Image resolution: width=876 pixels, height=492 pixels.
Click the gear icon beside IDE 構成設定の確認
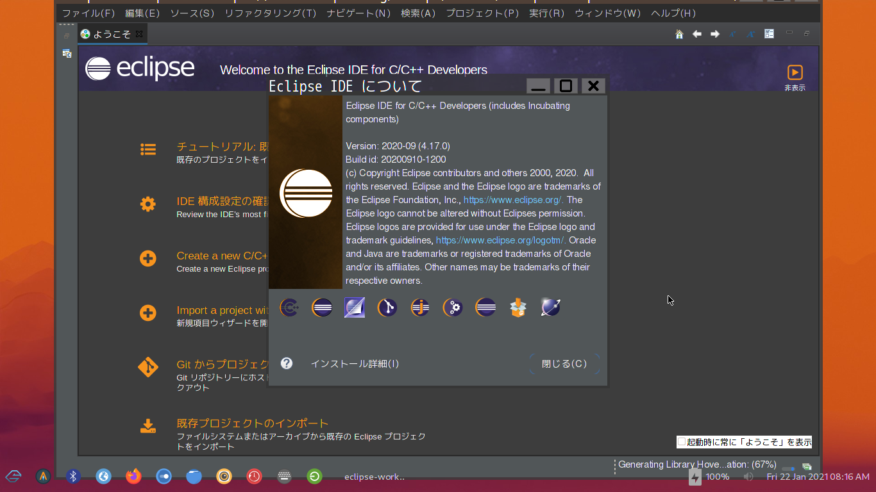(148, 204)
